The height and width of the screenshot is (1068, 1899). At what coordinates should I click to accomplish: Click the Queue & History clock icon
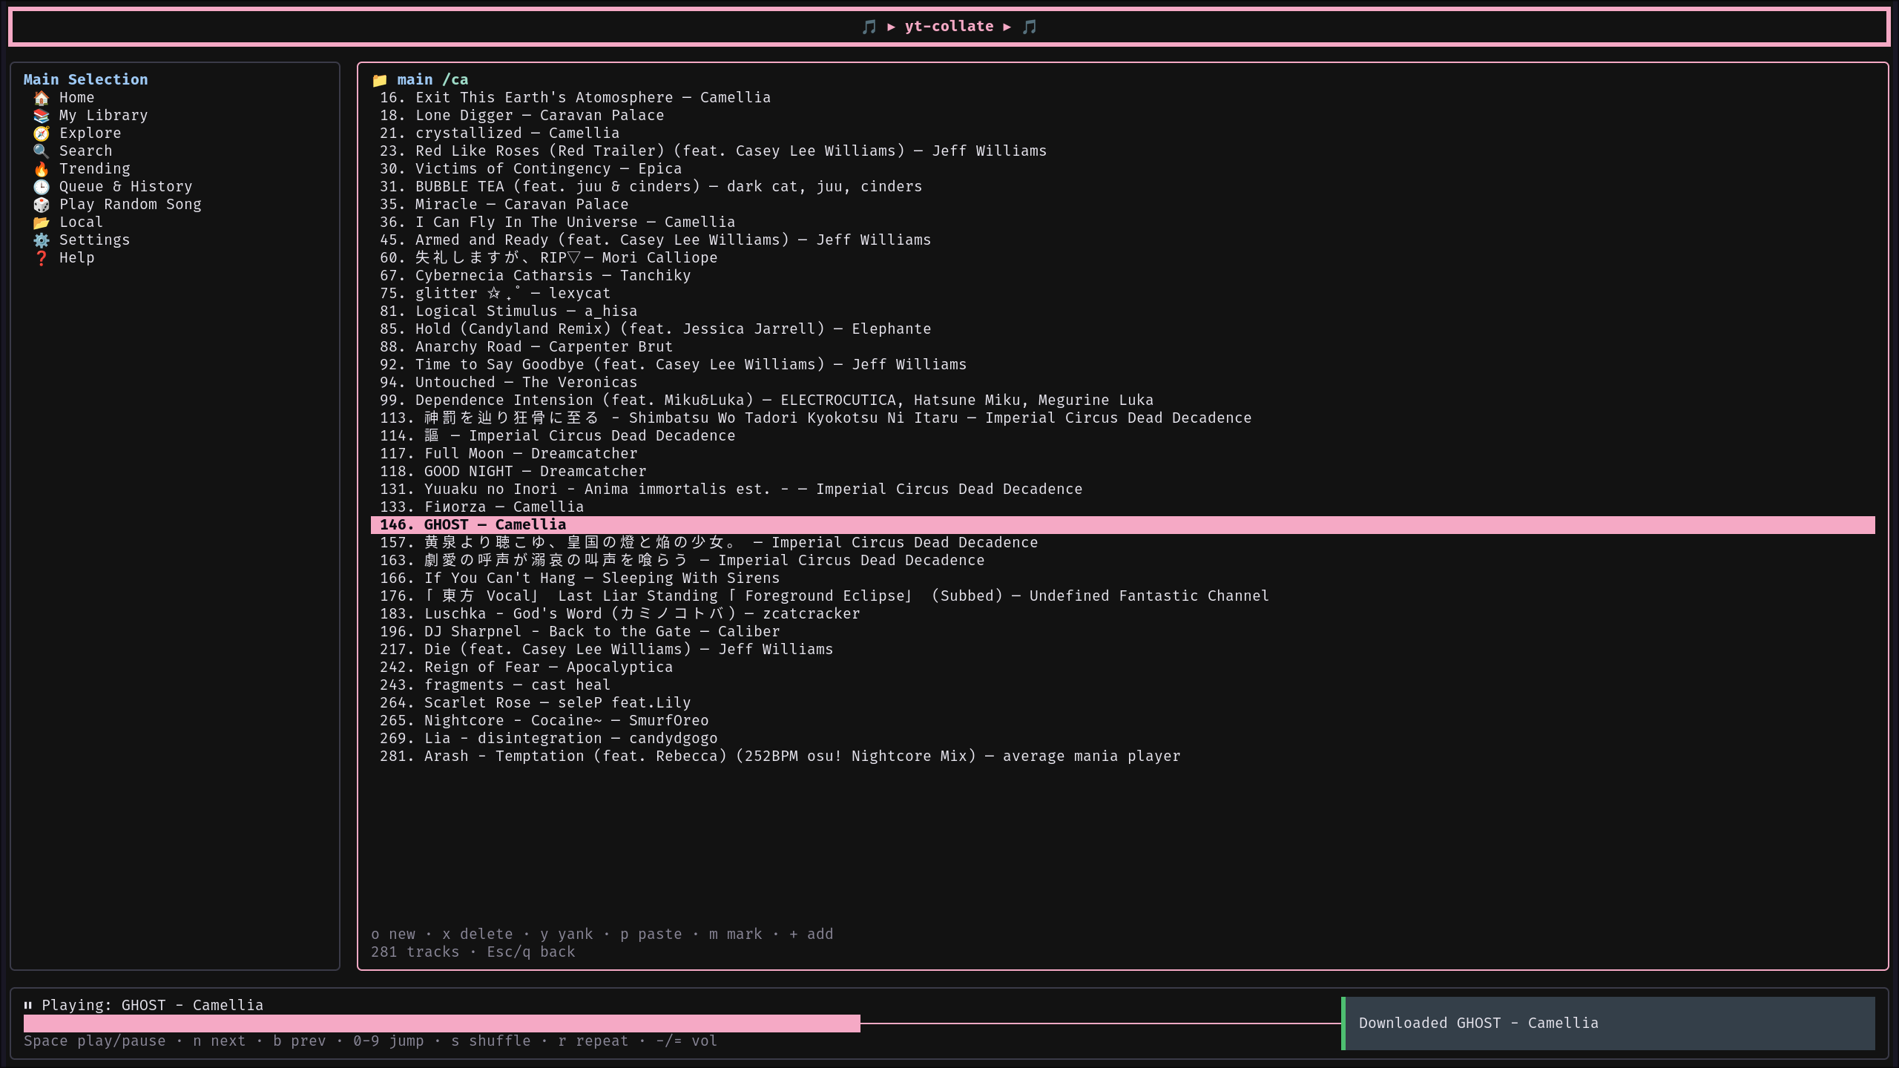tap(42, 187)
